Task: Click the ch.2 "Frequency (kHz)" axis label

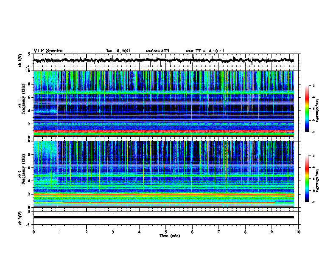Action: coord(23,169)
